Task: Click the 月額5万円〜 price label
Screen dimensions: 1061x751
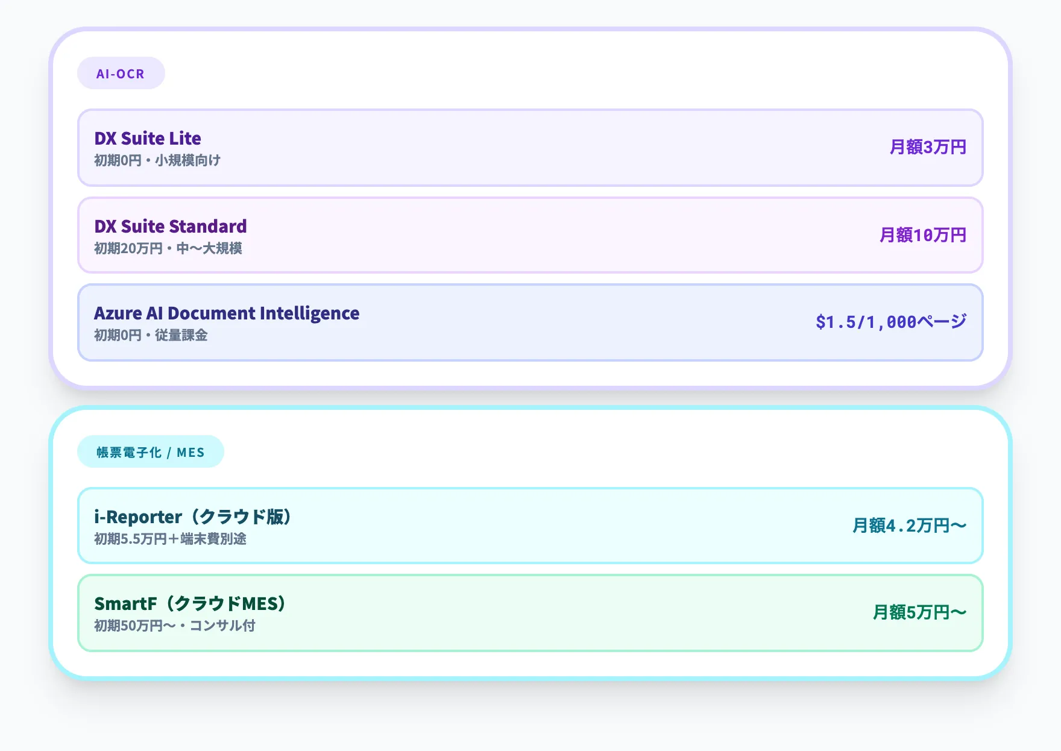Action: 919,612
